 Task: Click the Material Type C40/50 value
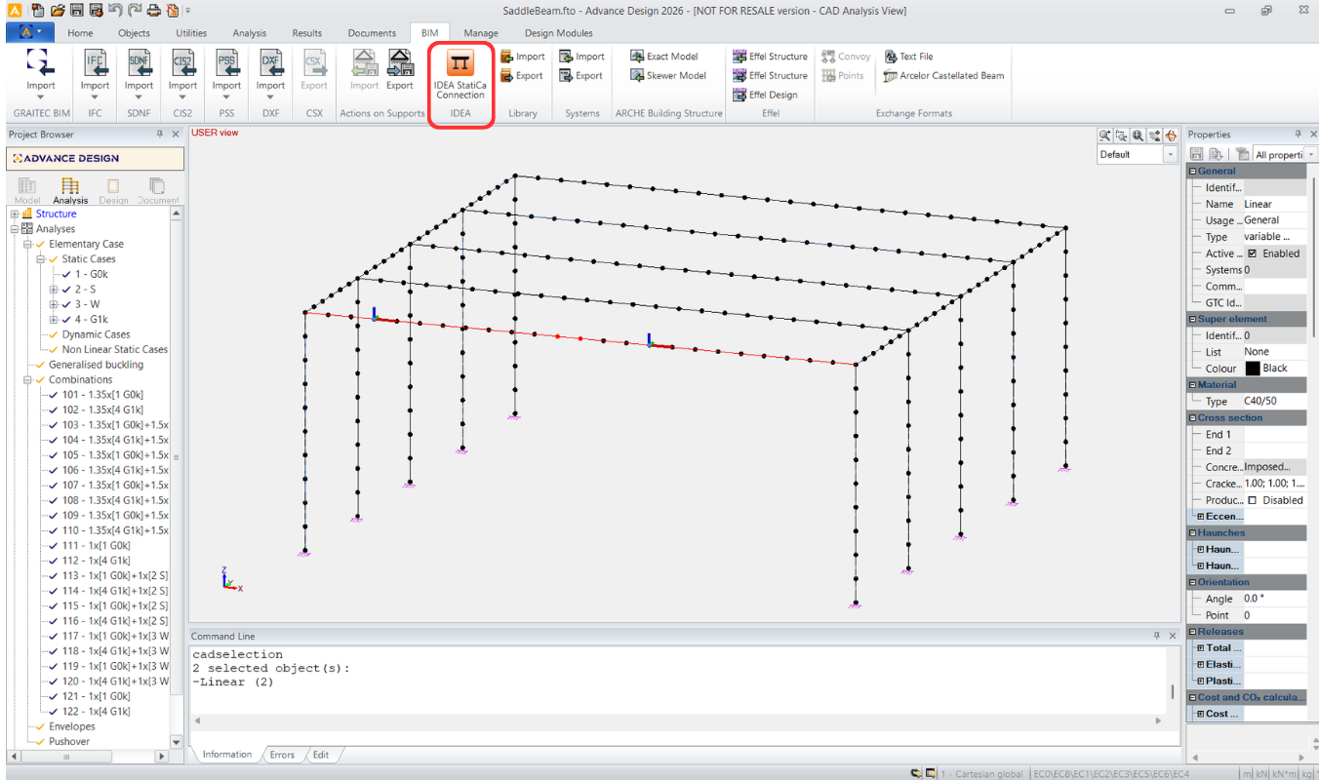click(1273, 402)
